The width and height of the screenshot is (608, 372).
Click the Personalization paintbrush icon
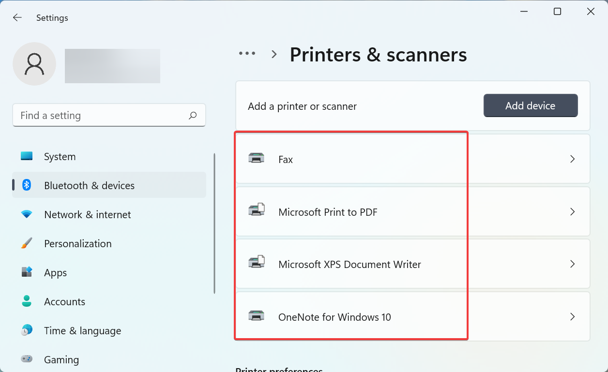27,243
